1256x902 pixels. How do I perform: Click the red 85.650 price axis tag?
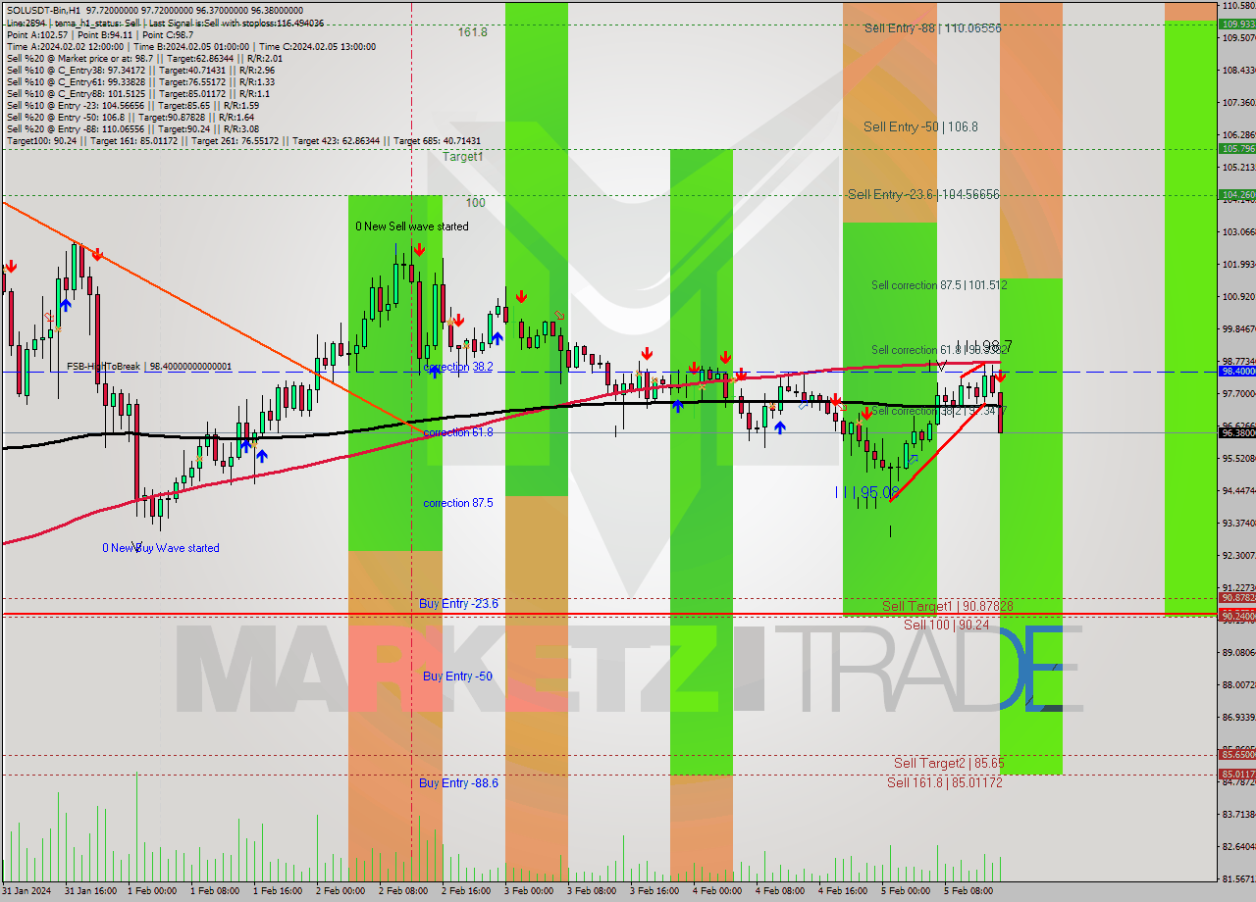[1237, 755]
